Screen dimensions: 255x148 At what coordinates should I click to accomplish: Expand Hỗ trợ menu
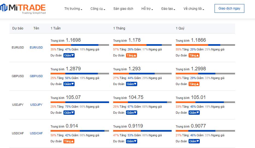[x=147, y=9]
